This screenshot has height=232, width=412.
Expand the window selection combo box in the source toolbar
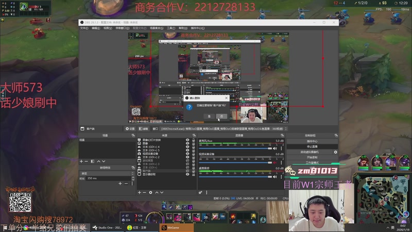pos(224,128)
